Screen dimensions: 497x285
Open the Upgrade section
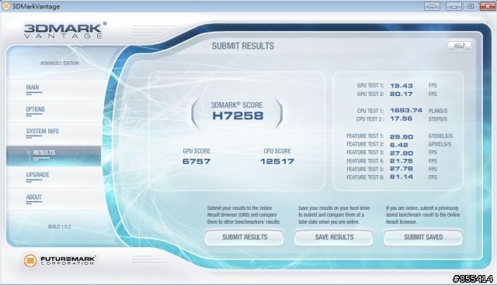(37, 175)
